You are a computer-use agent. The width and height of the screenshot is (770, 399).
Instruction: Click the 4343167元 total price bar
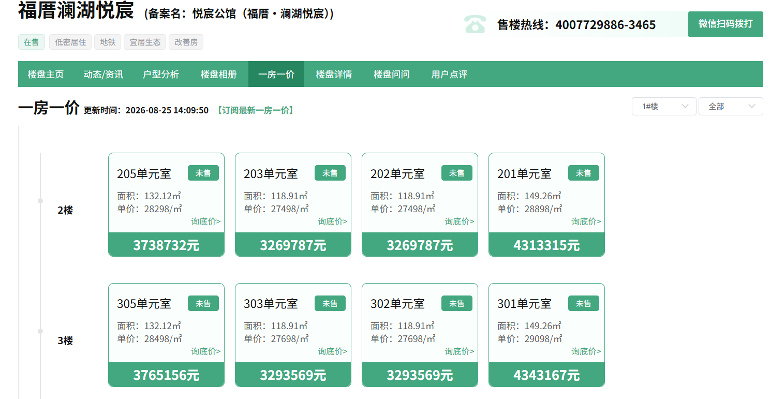click(546, 375)
